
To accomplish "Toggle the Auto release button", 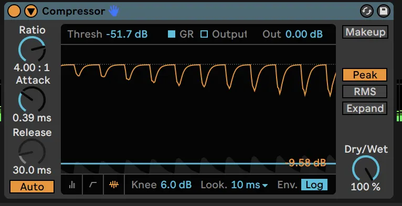I will point(32,187).
